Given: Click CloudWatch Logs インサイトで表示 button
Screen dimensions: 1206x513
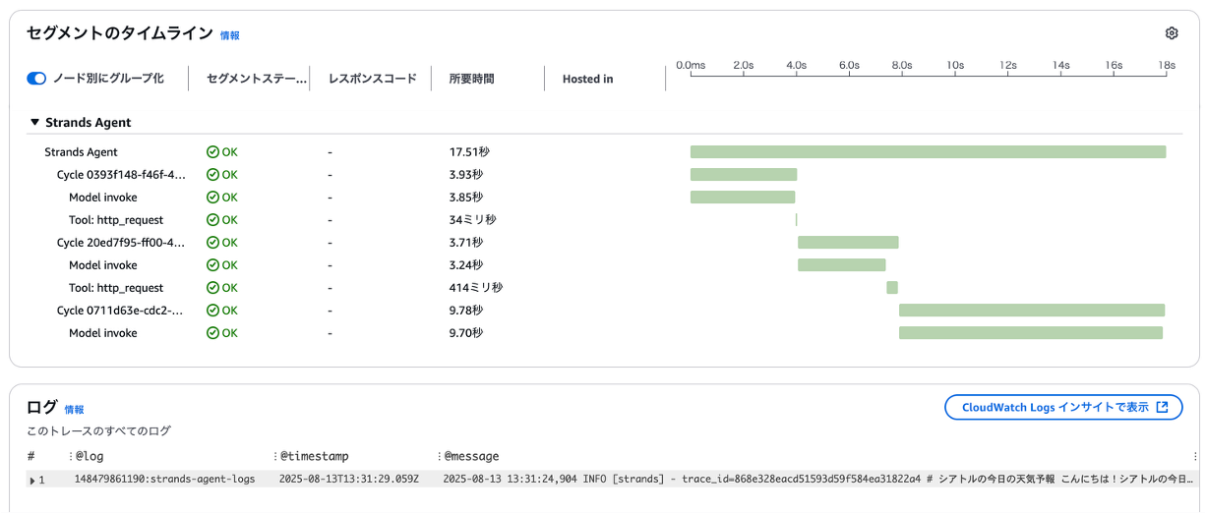Looking at the screenshot, I should [1062, 407].
